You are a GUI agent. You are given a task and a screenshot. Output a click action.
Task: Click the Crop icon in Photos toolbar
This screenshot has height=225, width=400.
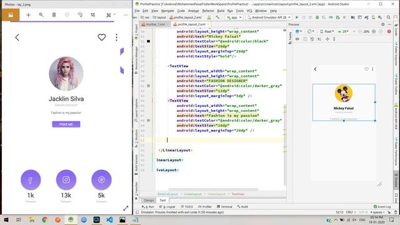pos(93,15)
